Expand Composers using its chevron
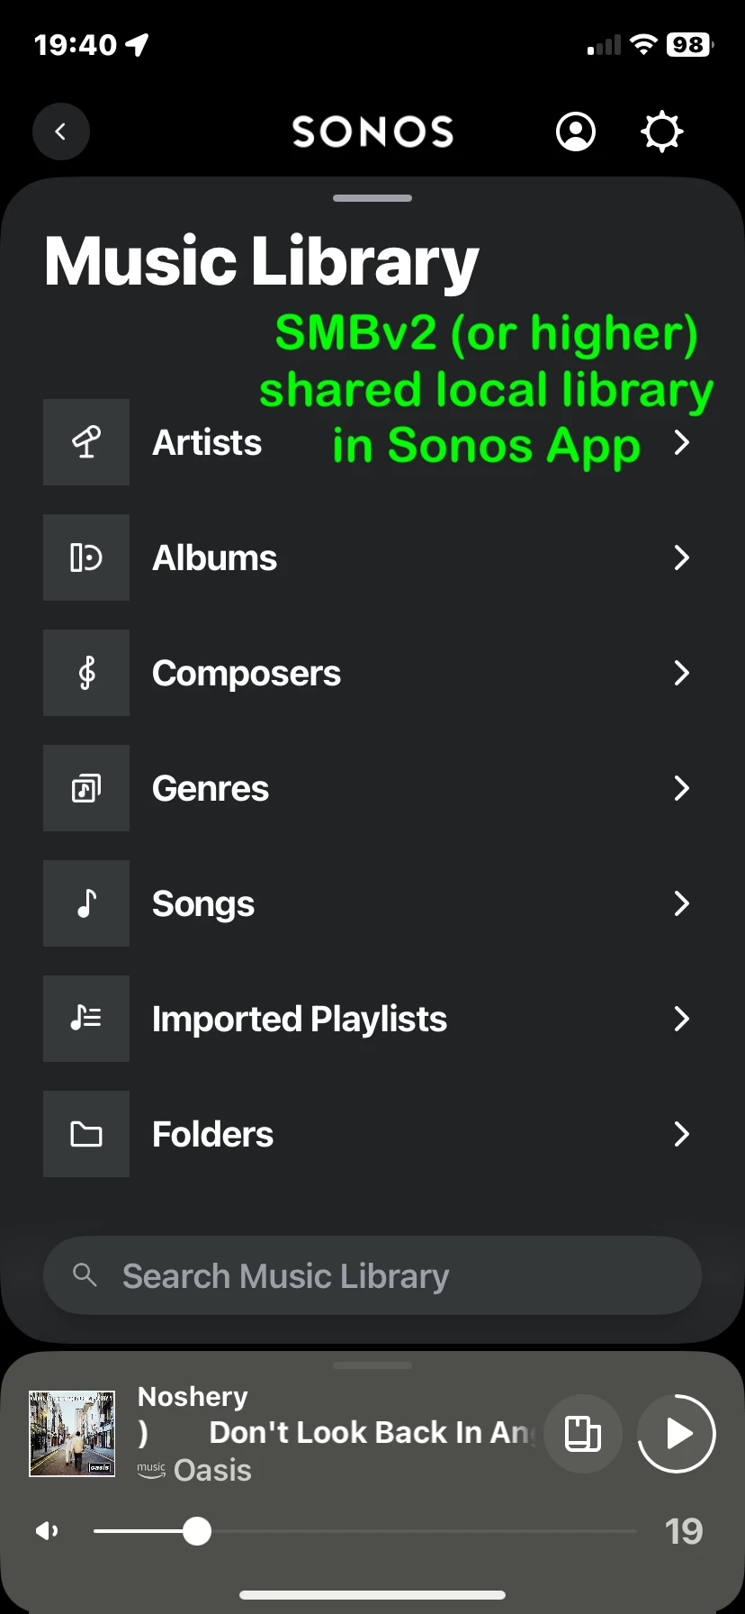Image resolution: width=745 pixels, height=1614 pixels. pyautogui.click(x=682, y=673)
